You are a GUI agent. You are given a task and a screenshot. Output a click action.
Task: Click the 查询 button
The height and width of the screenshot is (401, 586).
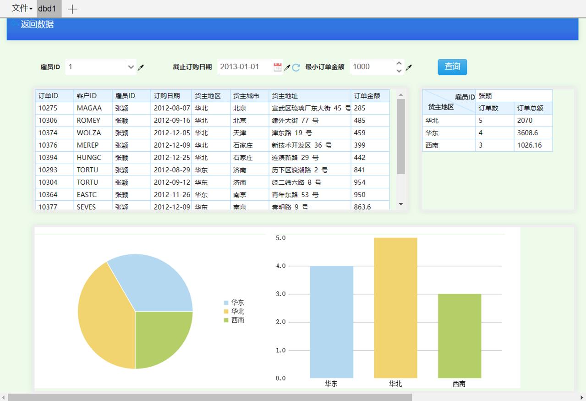point(452,67)
